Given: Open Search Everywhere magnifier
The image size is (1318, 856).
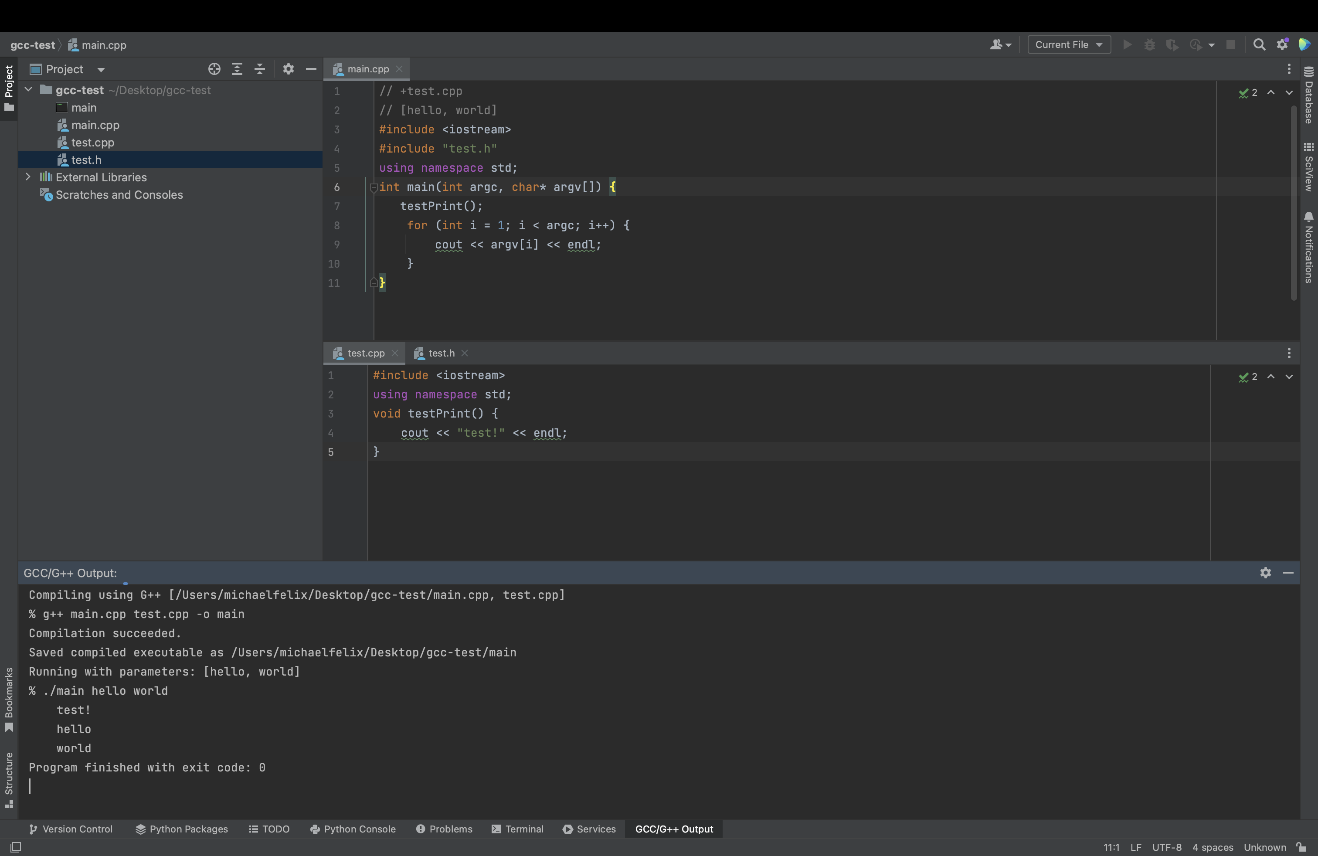Looking at the screenshot, I should coord(1259,45).
